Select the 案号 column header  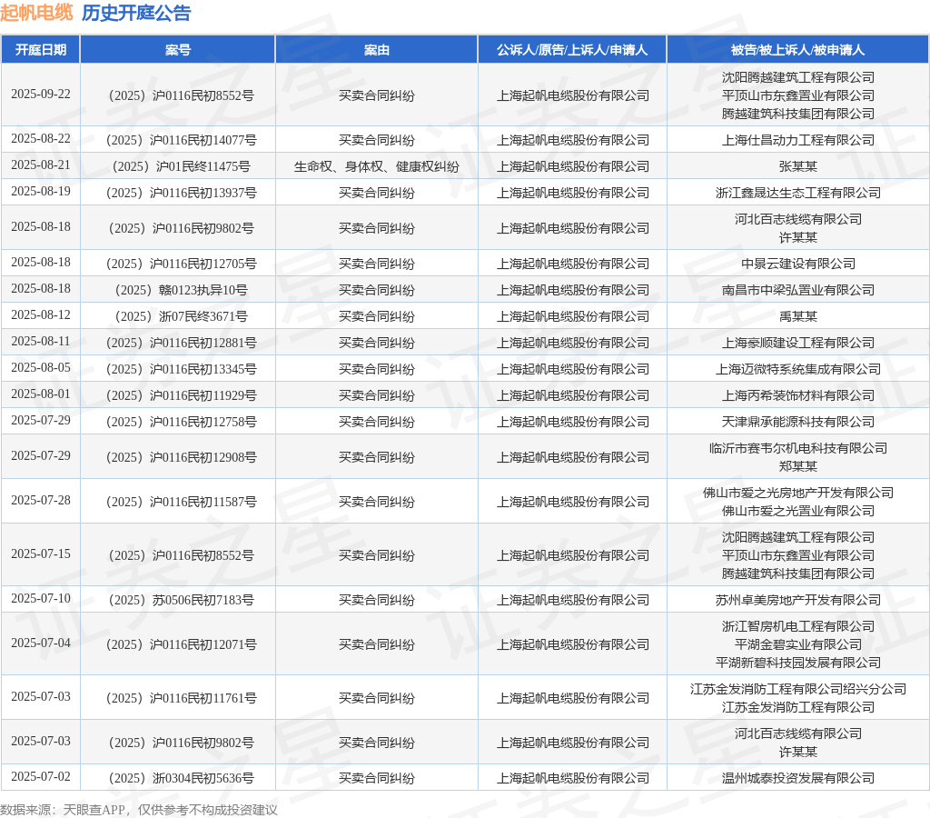(x=177, y=50)
